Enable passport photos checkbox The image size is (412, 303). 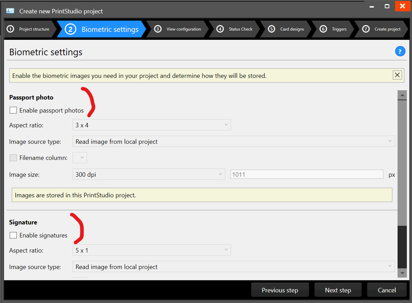[13, 110]
